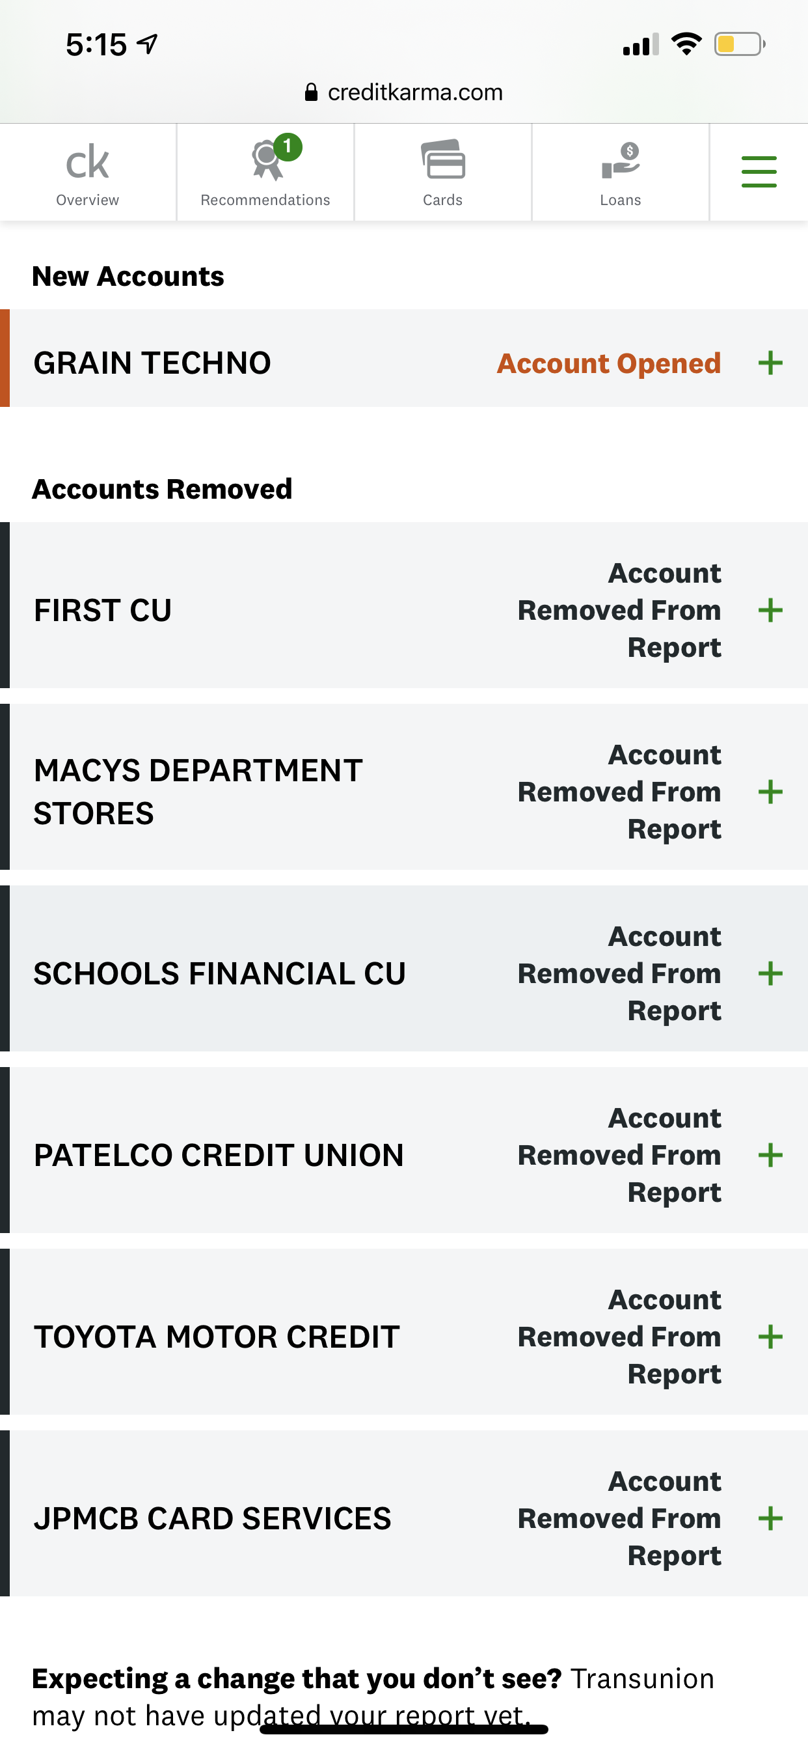Tap the Credit Karma ck logo icon
The width and height of the screenshot is (808, 1750).
click(87, 162)
